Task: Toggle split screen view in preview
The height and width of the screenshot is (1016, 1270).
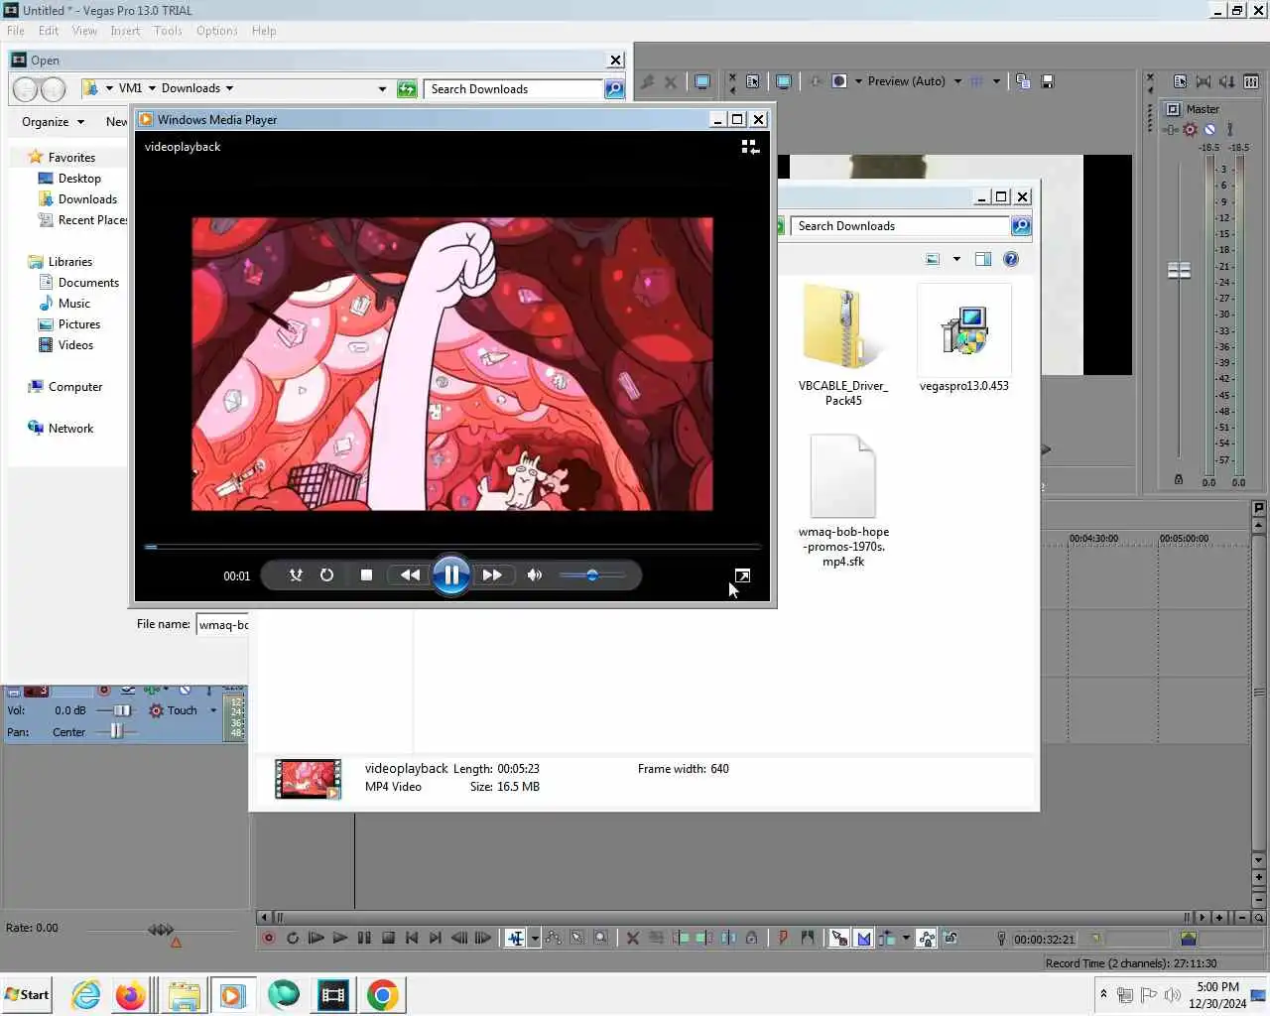Action: point(839,81)
